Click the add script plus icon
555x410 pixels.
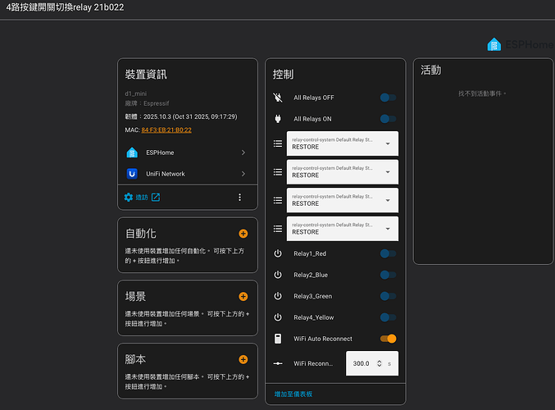click(x=243, y=359)
